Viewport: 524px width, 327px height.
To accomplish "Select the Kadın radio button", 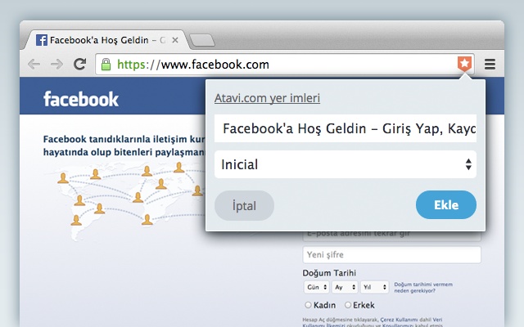I will coord(308,305).
